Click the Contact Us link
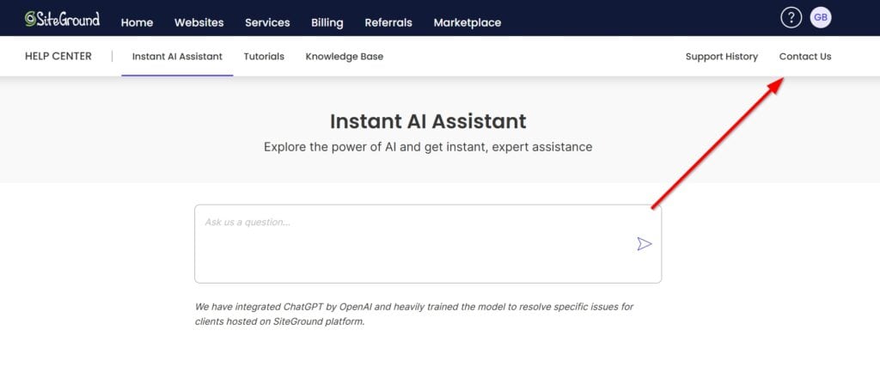Viewport: 880px width, 367px height. 805,57
